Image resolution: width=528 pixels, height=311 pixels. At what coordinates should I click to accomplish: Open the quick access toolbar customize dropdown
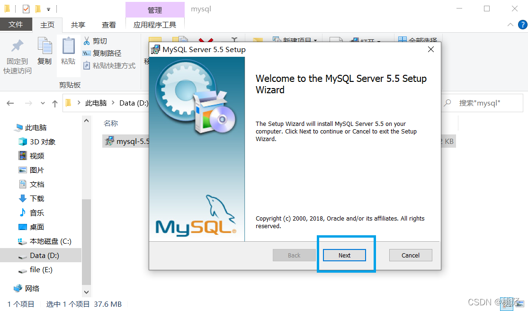coord(48,9)
